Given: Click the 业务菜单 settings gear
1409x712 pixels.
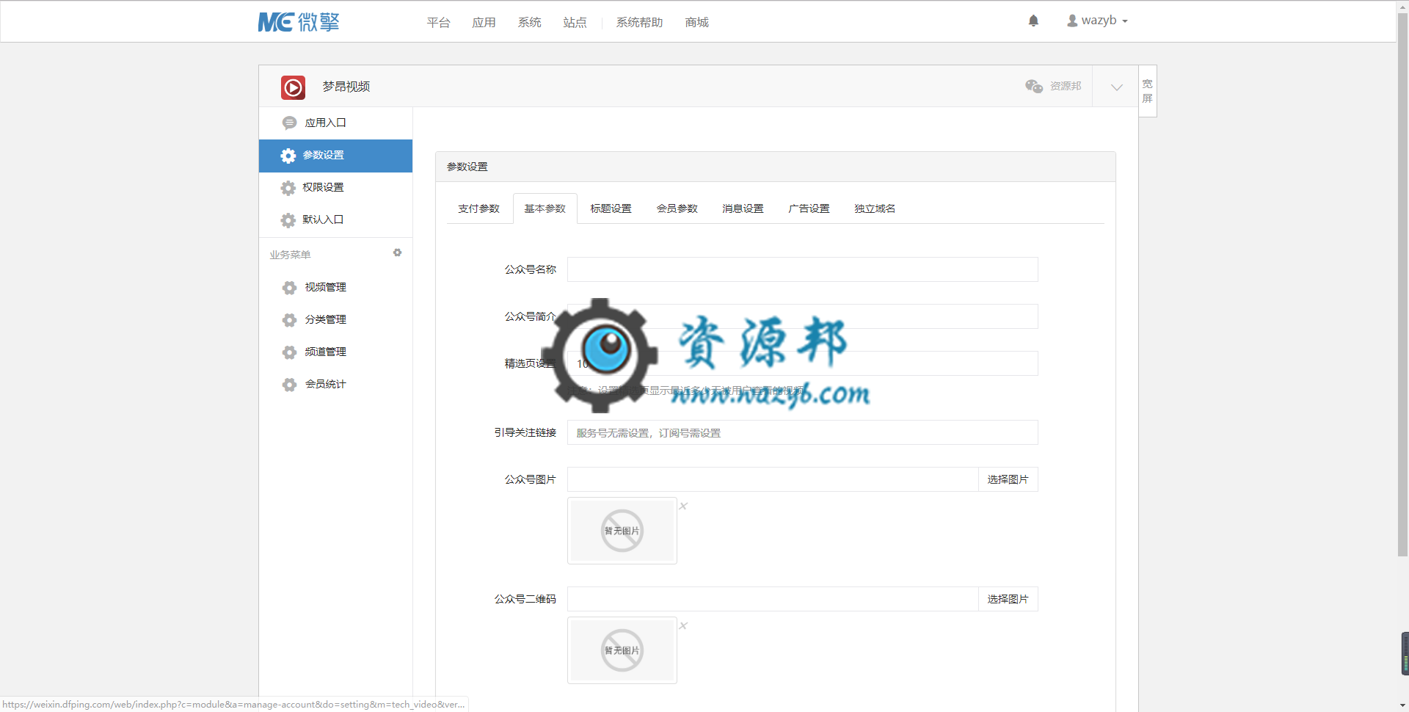Looking at the screenshot, I should [x=397, y=253].
